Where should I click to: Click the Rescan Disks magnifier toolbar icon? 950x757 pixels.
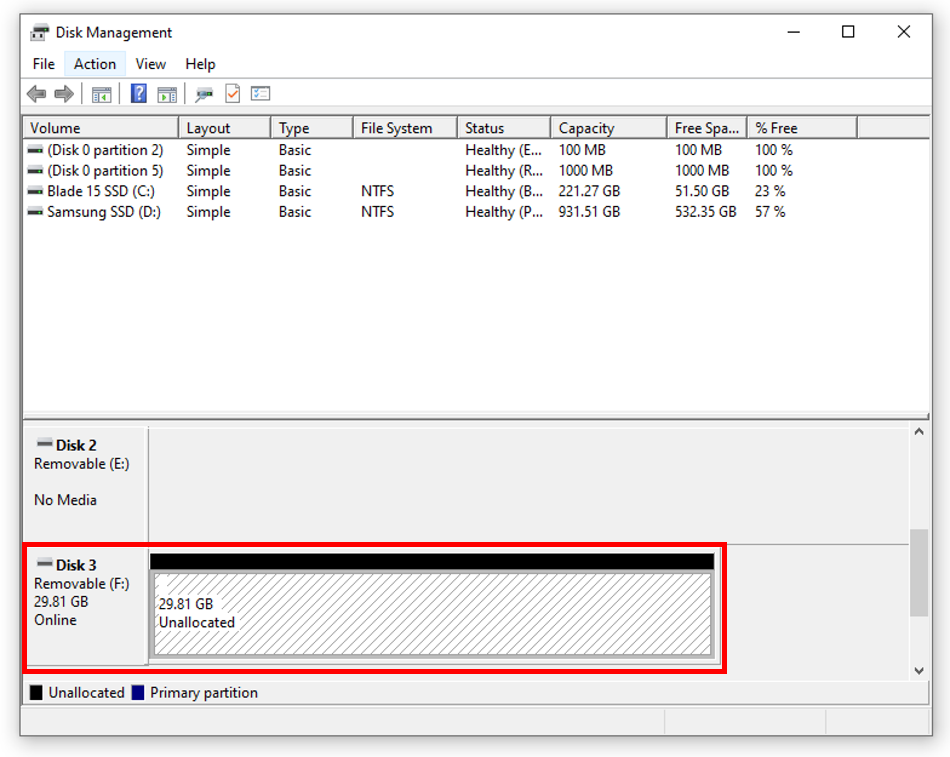pyautogui.click(x=204, y=93)
